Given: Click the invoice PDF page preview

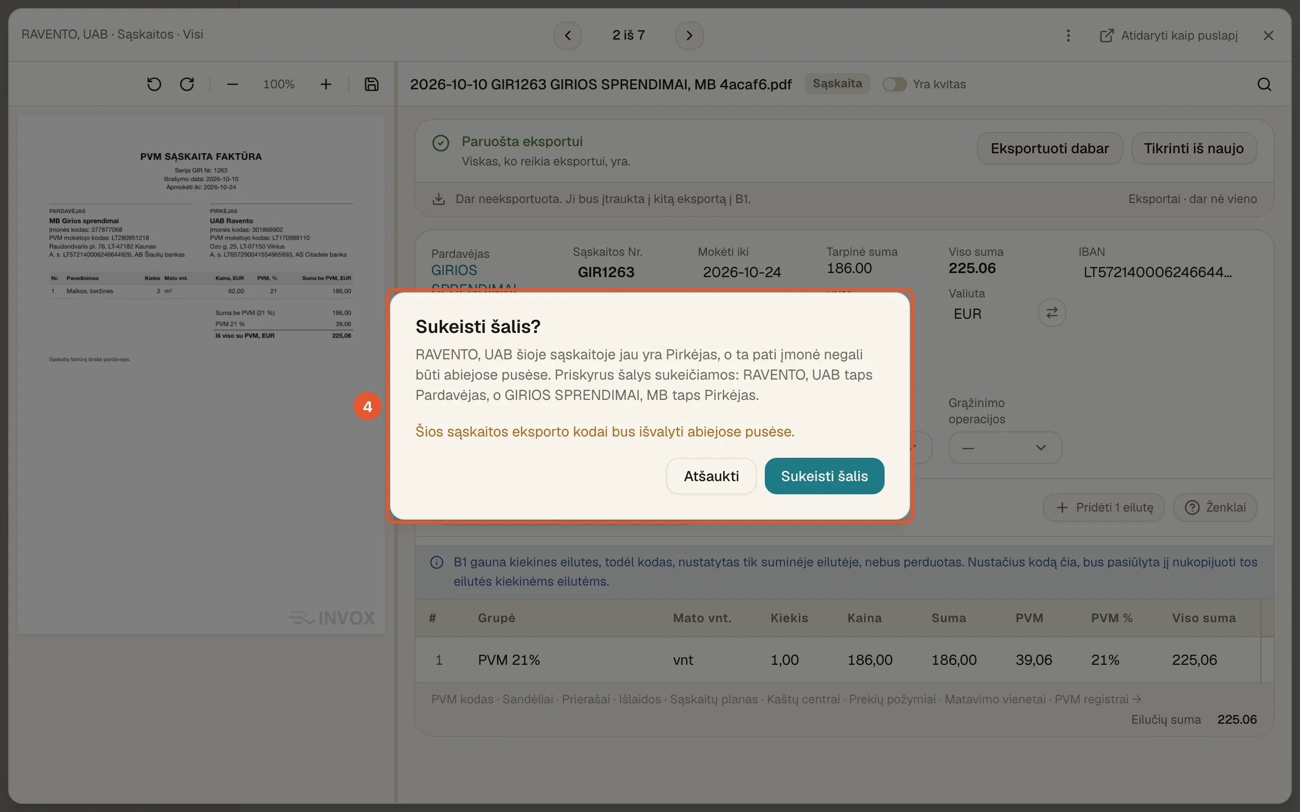Looking at the screenshot, I should coord(201,375).
